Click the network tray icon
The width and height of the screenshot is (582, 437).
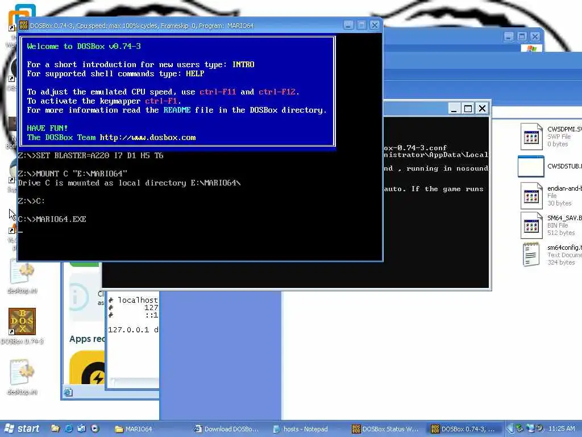(x=530, y=428)
